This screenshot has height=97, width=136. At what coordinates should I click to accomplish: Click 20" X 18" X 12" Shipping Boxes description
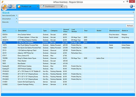(x=28, y=74)
